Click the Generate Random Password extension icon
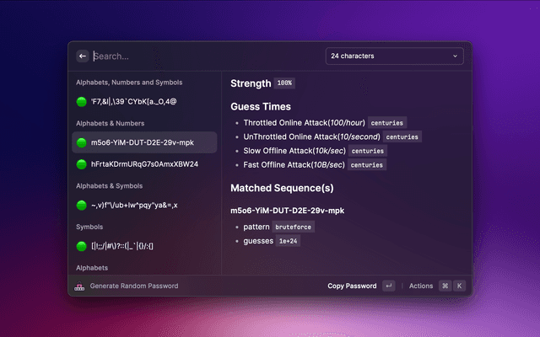The image size is (540, 337). (x=80, y=286)
